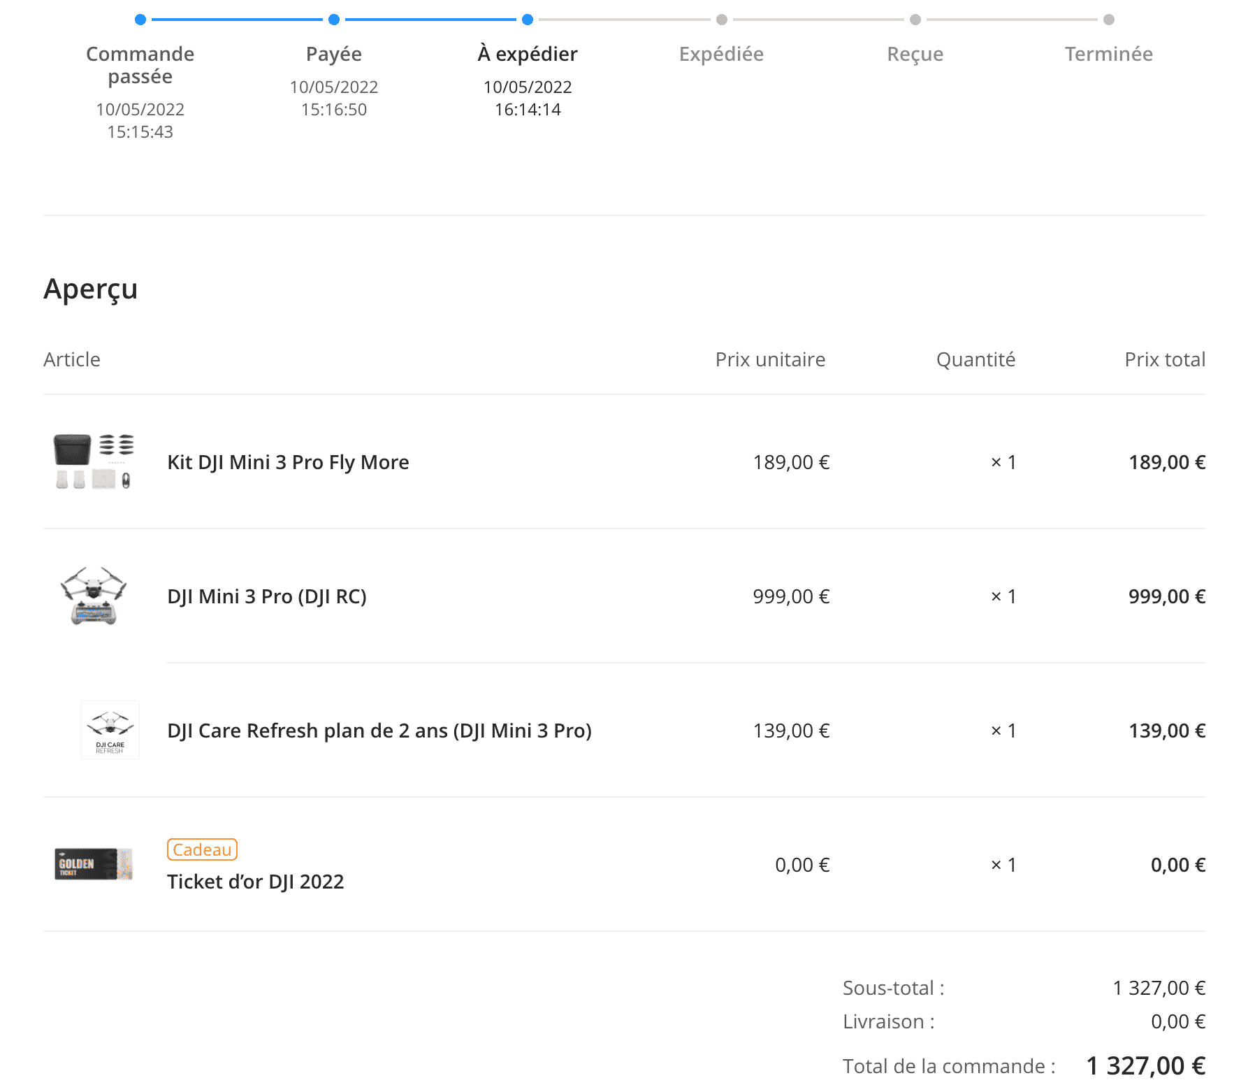Screen dimensions: 1248x1085
Task: Select the Expédiée step marker dot
Action: coord(722,20)
